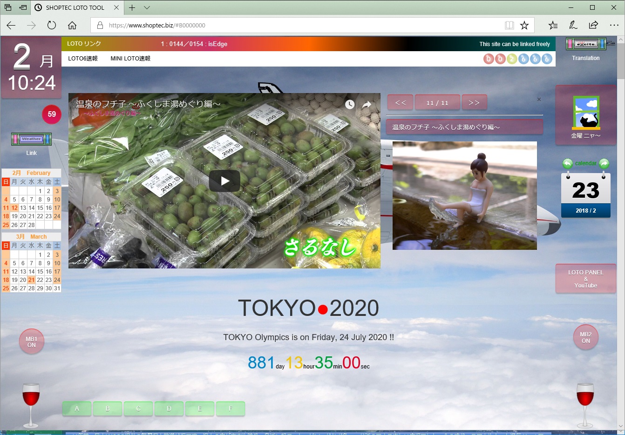Click the SHOPTEC LOTO TOOL tab
This screenshot has height=435, width=625.
[x=75, y=7]
